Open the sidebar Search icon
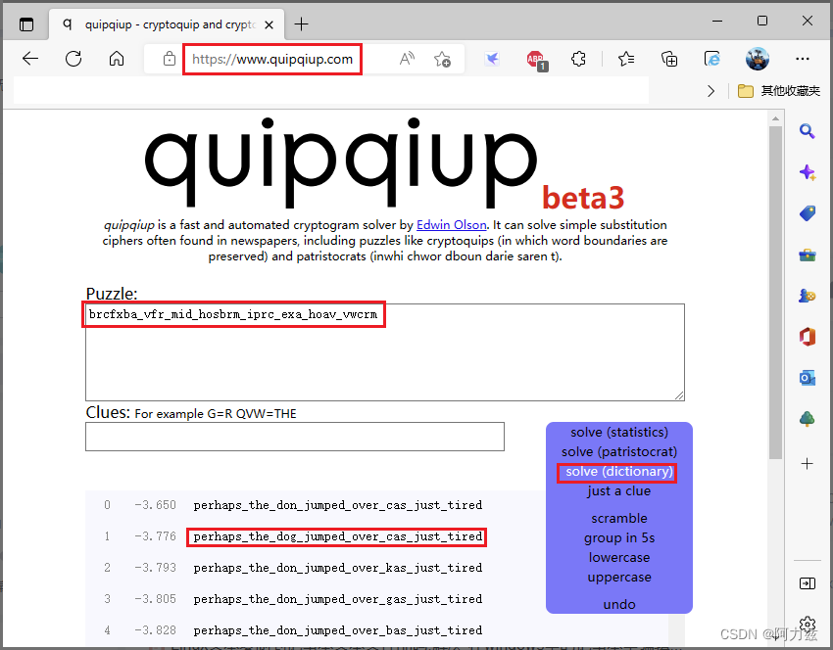 pos(808,130)
